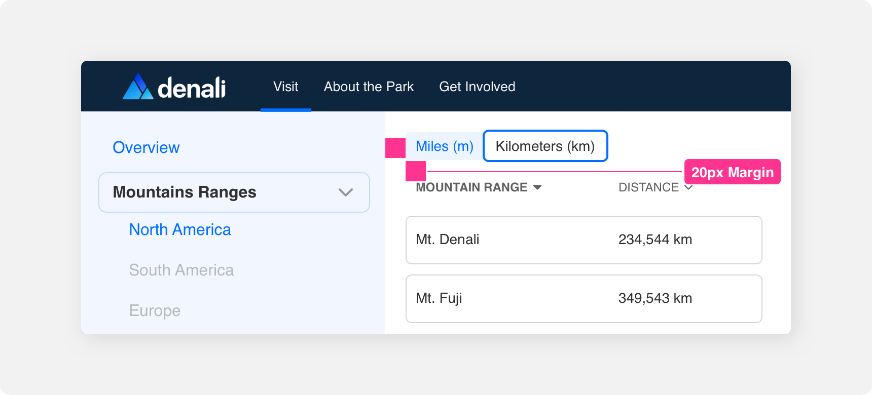872x395 pixels.
Task: Select North America in the sidebar
Action: tap(180, 229)
